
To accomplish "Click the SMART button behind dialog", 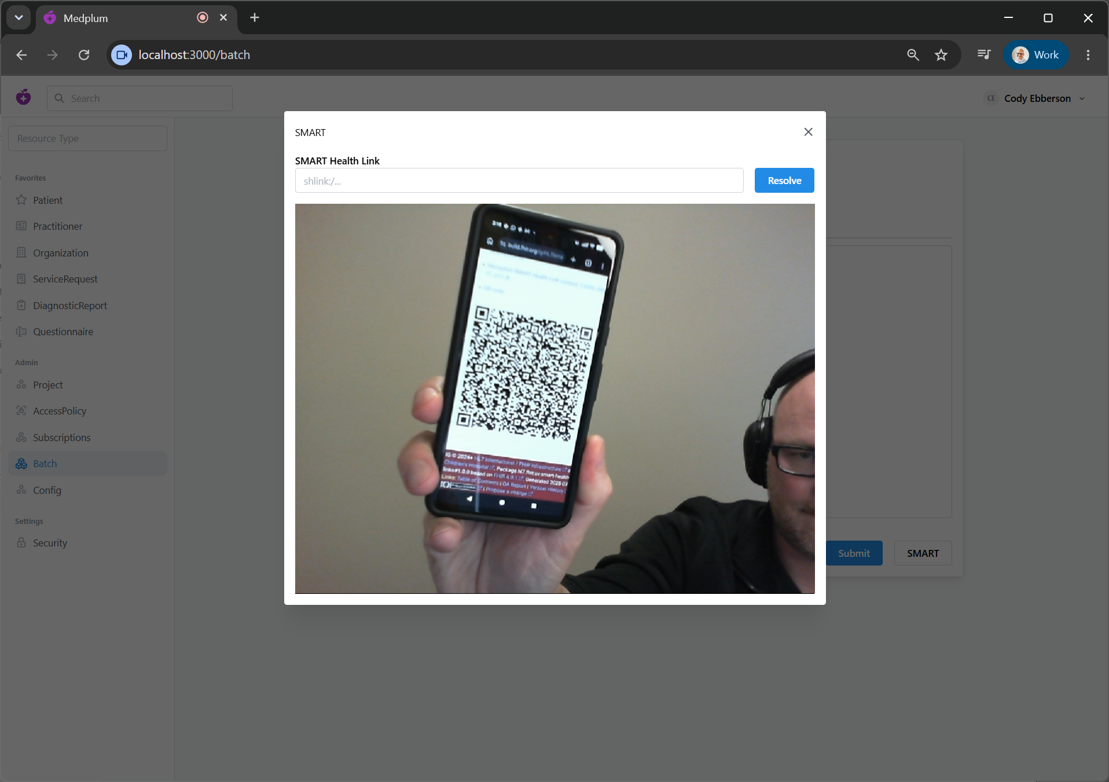I will pyautogui.click(x=923, y=553).
